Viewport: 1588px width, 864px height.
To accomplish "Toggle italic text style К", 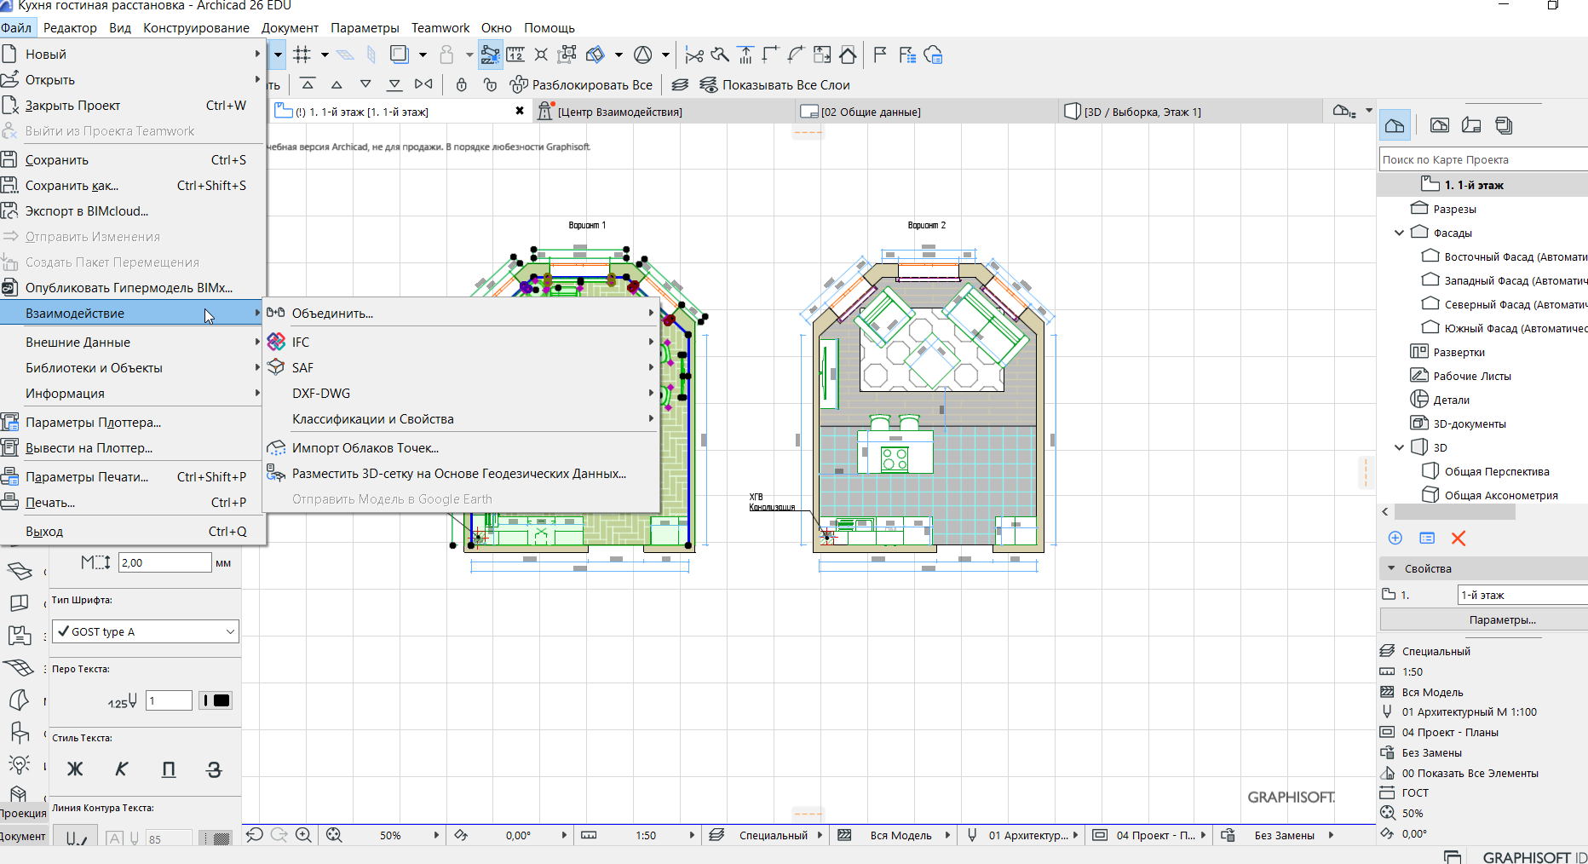I will coord(122,769).
